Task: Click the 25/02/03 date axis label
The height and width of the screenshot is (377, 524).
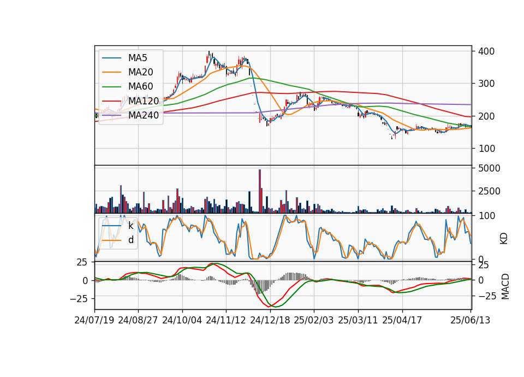Action: coord(314,320)
